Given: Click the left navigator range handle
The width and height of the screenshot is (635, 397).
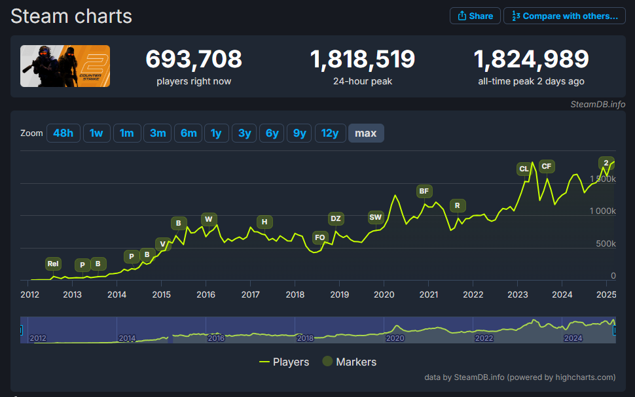Looking at the screenshot, I should 21,330.
